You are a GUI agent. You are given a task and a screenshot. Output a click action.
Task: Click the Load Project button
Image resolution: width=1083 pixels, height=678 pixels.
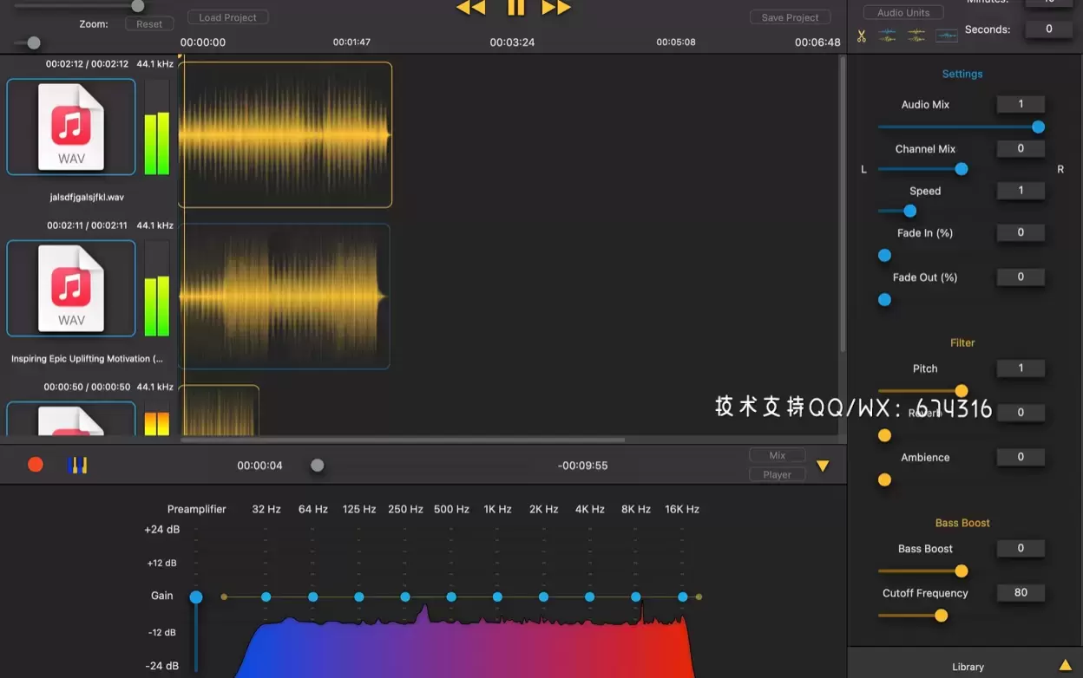(x=227, y=16)
